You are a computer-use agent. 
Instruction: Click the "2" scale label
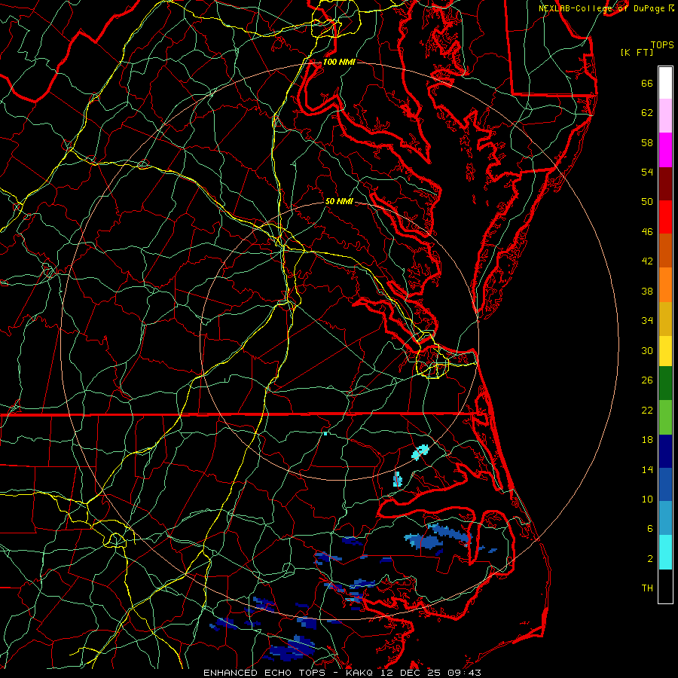point(650,559)
